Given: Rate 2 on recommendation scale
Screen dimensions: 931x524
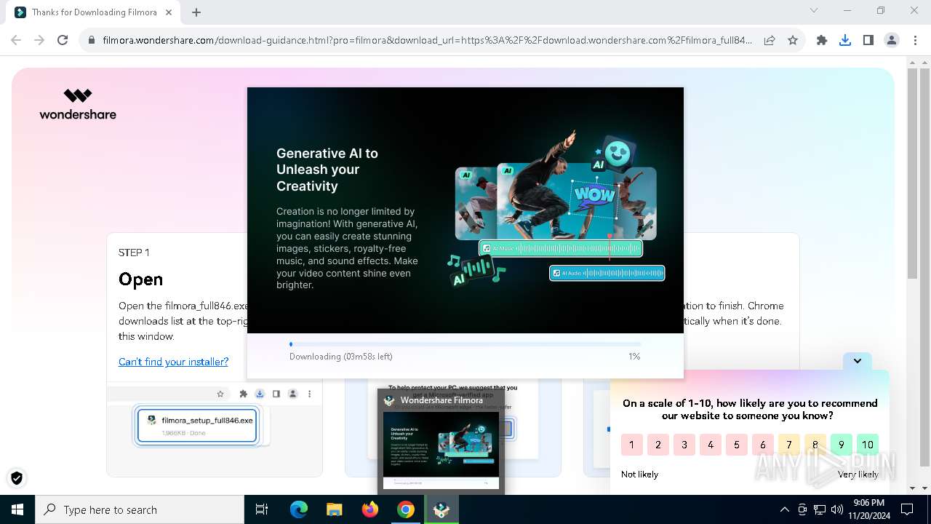Looking at the screenshot, I should 658,445.
